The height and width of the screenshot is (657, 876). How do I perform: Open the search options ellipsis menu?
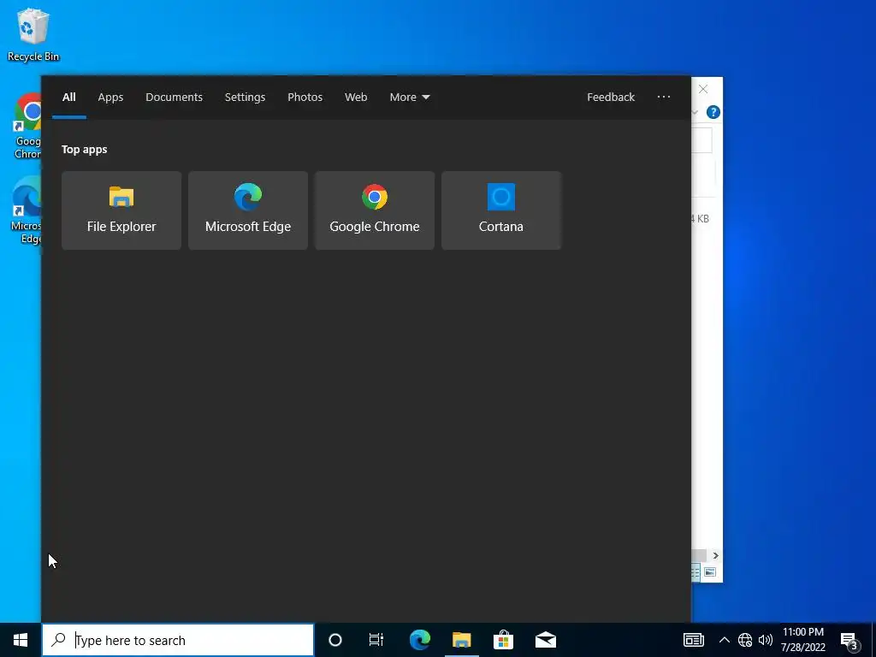(x=664, y=98)
